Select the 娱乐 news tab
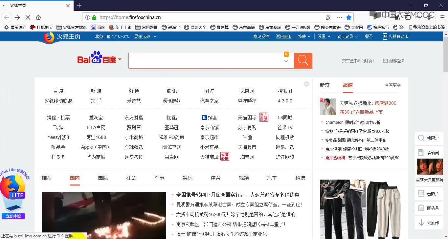Screen dimensions: 448x239 point(187,178)
